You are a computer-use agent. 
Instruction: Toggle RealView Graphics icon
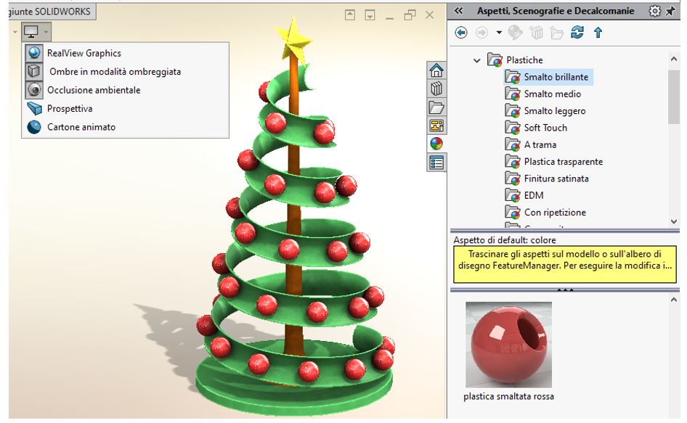[x=34, y=53]
